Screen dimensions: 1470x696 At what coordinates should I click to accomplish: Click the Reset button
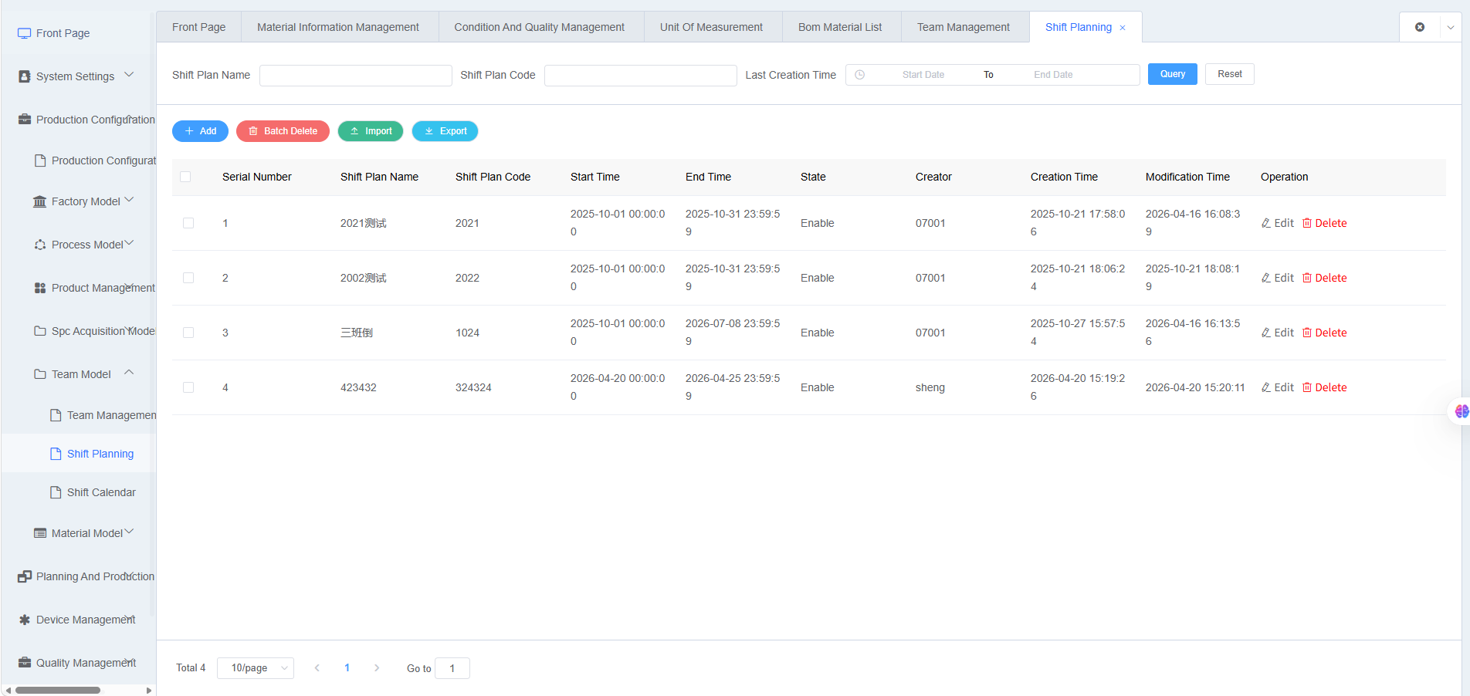pos(1230,74)
